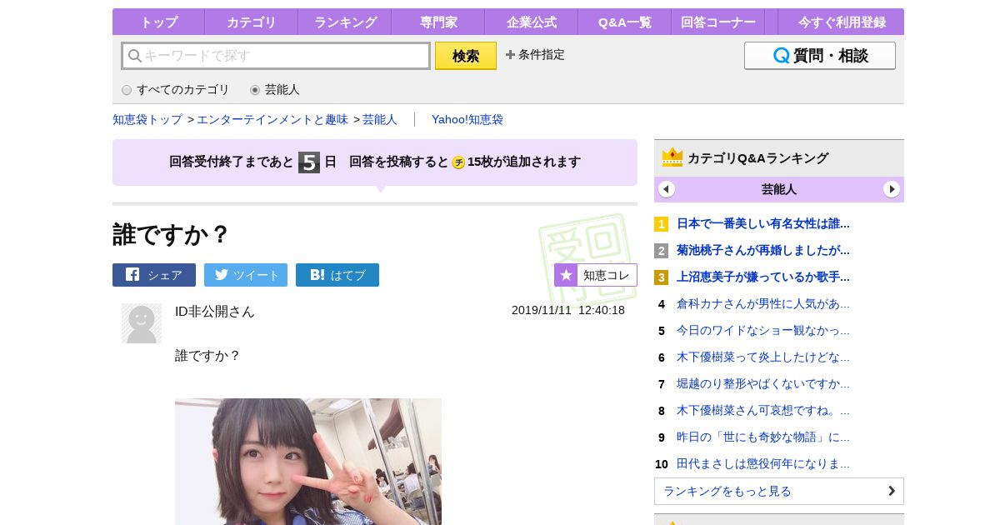The height and width of the screenshot is (525, 1000).
Task: Go to next ranking category arrow
Action: (892, 189)
